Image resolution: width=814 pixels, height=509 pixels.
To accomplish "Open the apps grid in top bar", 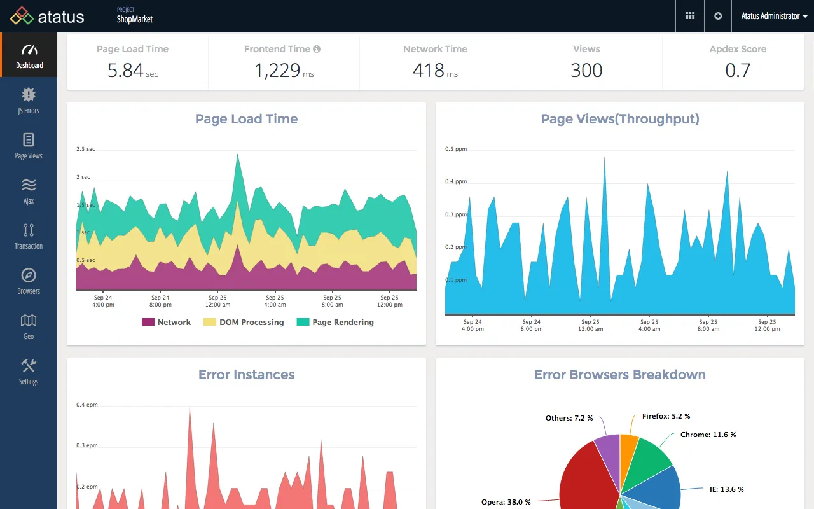I will (x=690, y=16).
